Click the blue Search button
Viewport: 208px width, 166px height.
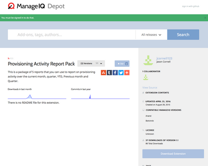pos(183,35)
